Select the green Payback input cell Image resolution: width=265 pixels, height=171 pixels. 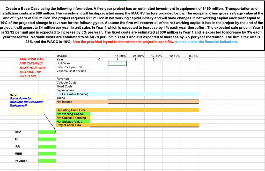[x=47, y=161]
